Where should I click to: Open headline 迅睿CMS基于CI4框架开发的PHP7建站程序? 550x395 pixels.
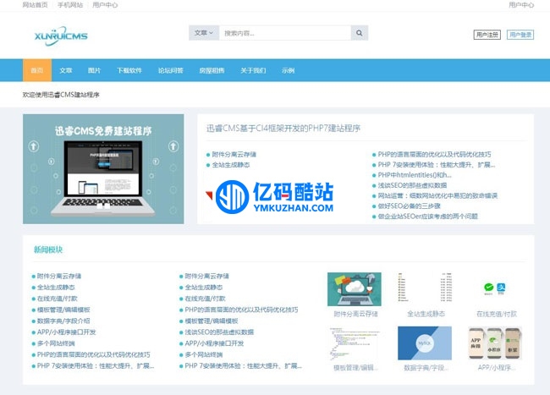[x=283, y=129]
